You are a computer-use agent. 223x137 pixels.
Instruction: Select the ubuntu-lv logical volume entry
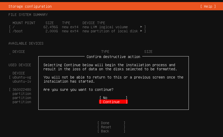(x=22, y=81)
